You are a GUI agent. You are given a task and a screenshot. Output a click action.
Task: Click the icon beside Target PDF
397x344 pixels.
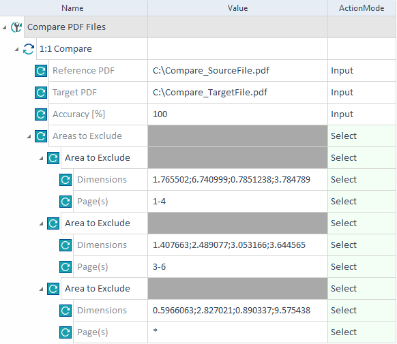click(41, 93)
